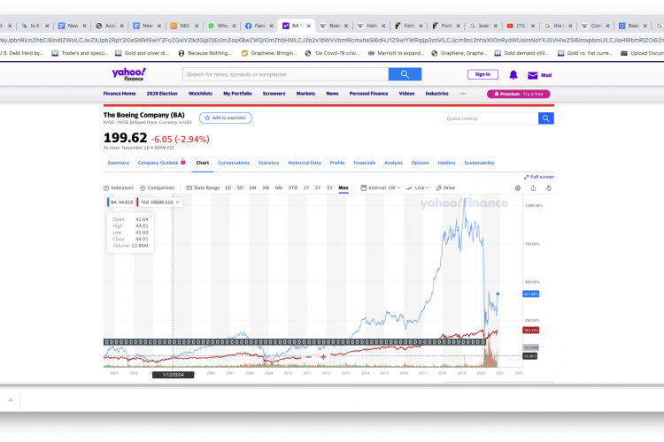This screenshot has height=442, width=664.
Task: Open more navigation items ellipsis
Action: point(463,94)
